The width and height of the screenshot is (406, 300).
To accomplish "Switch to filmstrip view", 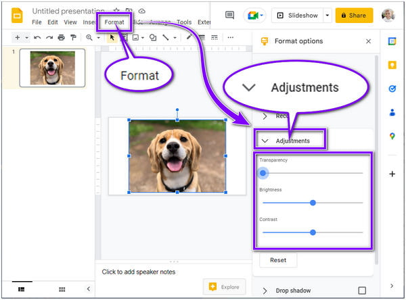I will coord(22,289).
